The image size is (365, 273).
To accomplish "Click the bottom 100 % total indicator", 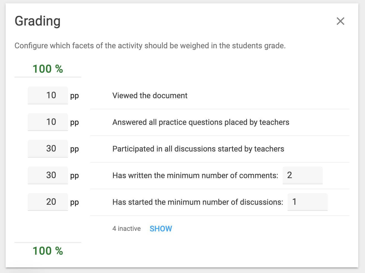I will tap(48, 251).
